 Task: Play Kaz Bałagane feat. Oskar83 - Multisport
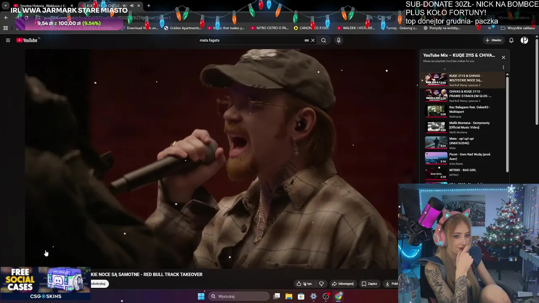tap(463, 111)
